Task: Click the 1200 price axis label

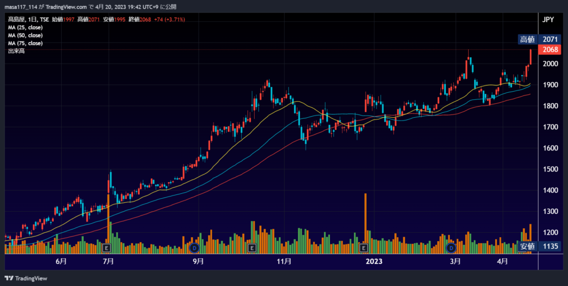Action: [550, 232]
